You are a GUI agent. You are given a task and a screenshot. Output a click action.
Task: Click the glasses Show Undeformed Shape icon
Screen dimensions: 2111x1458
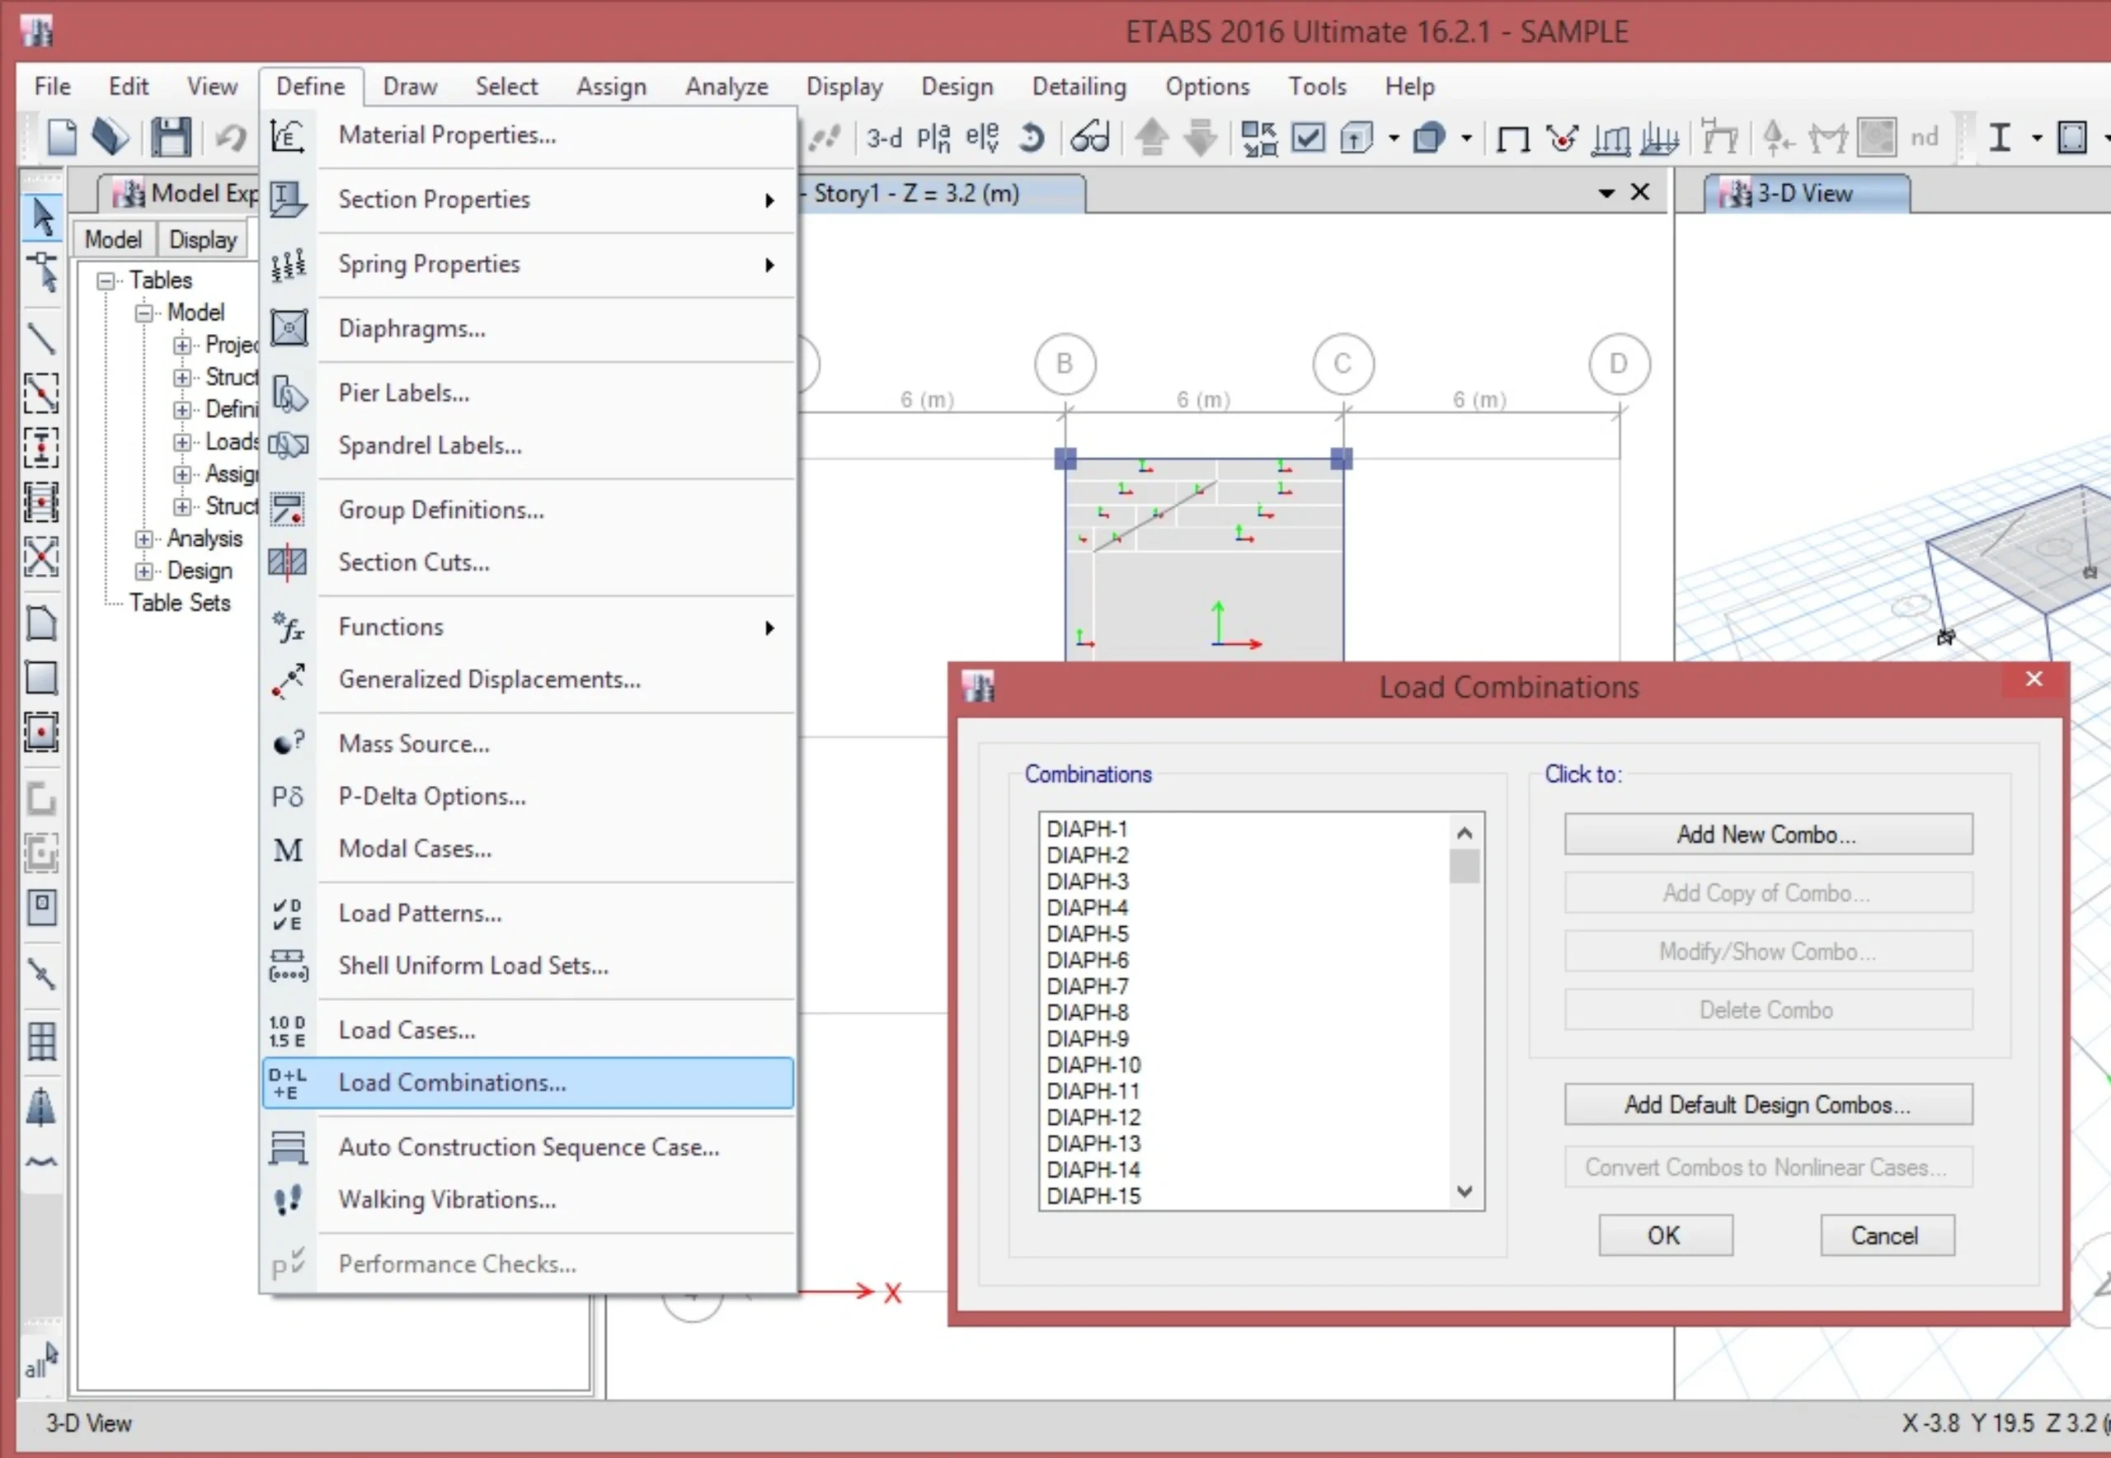click(x=1090, y=138)
